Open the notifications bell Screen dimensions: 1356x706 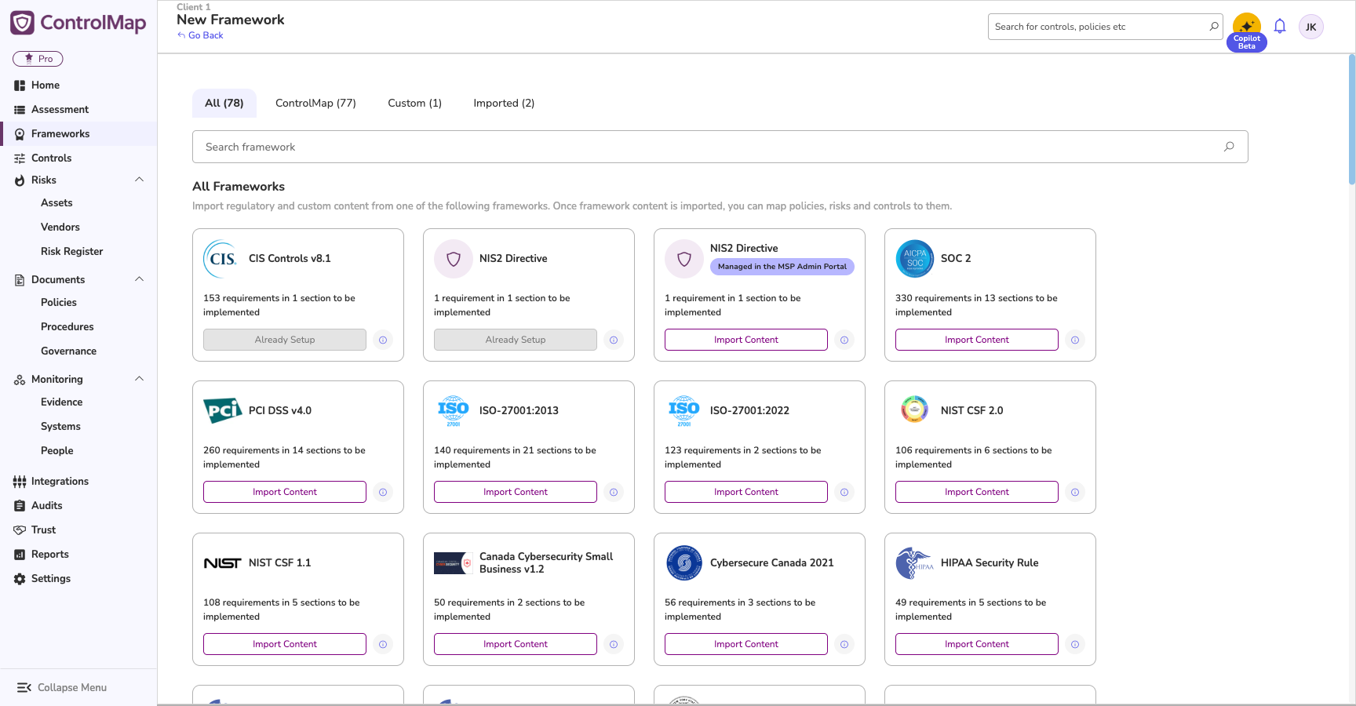pos(1280,27)
